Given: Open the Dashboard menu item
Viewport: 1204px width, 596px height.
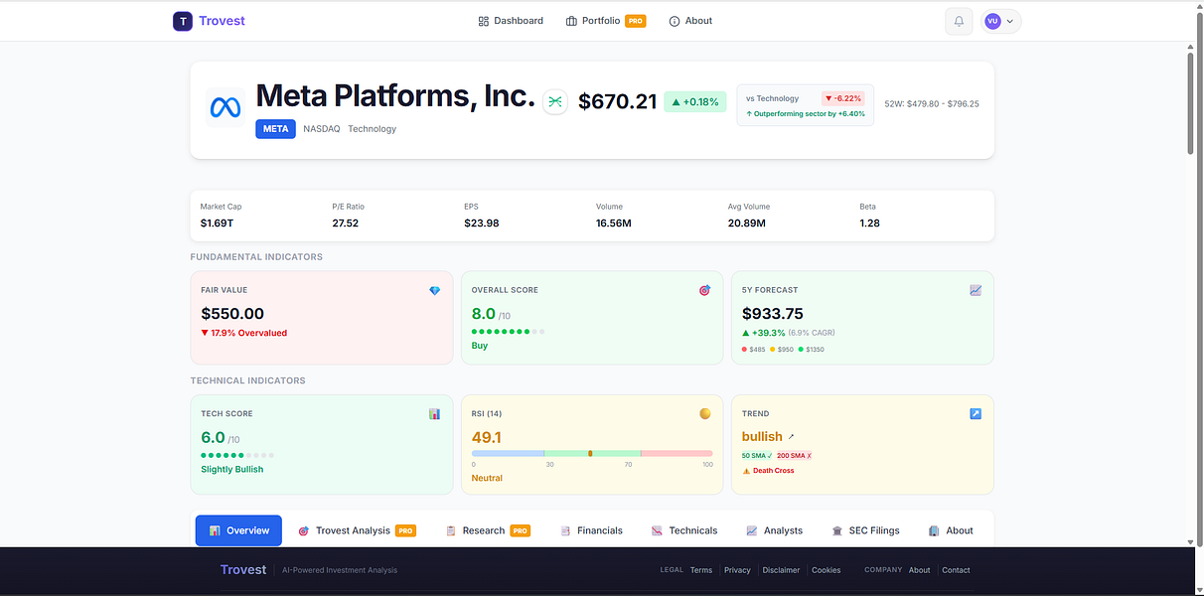Looking at the screenshot, I should 511,21.
